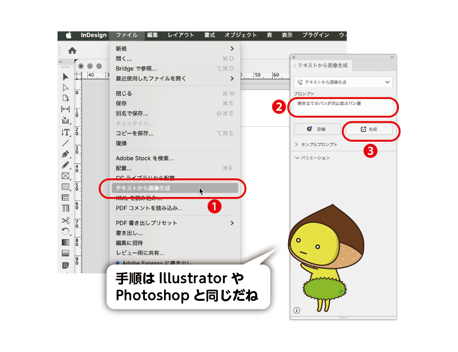Choose 別名で保存... menu item
Screen dimensions: 458x352
pos(175,113)
